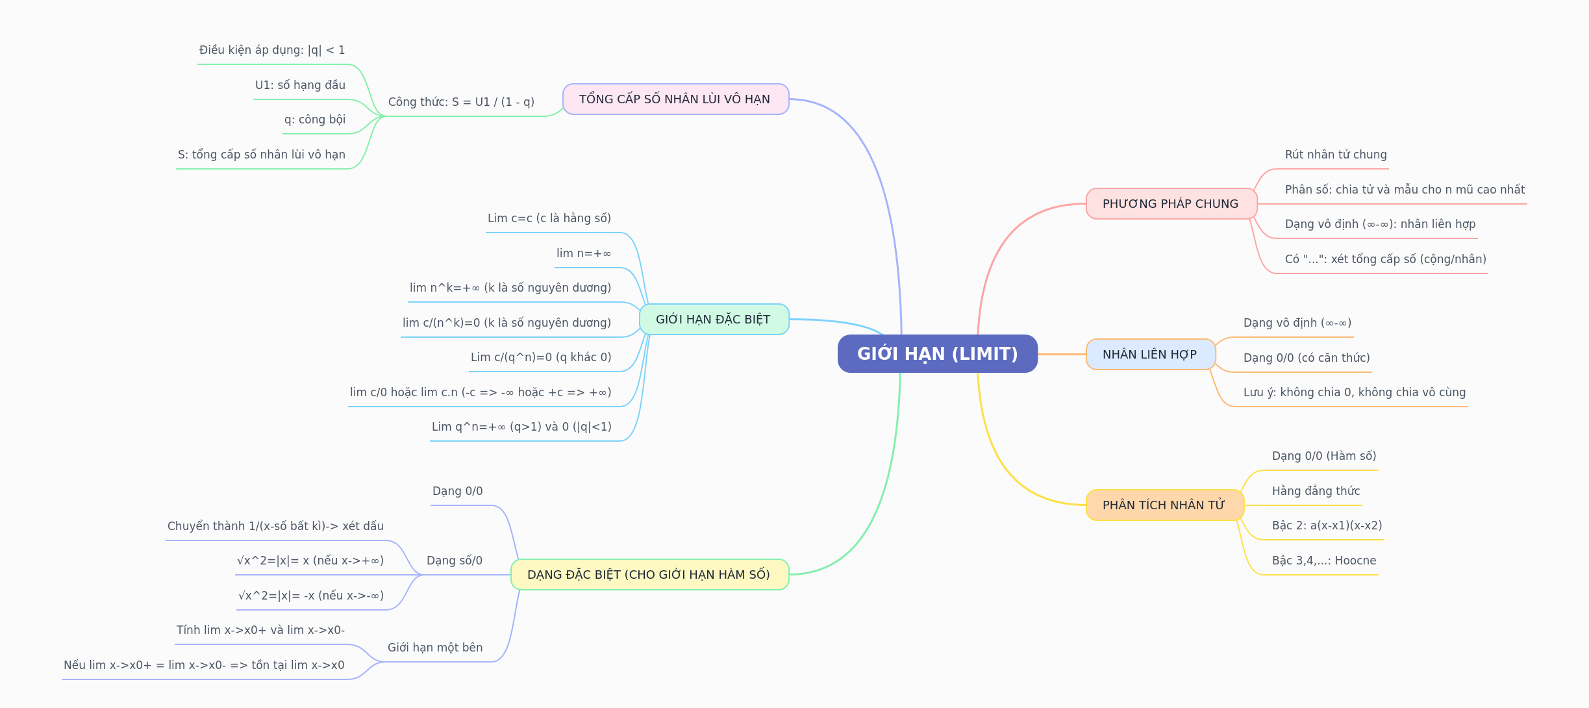Select the GIỚI HẠN ĐẶC BIỆT node
Image resolution: width=1589 pixels, height=708 pixels.
(713, 320)
